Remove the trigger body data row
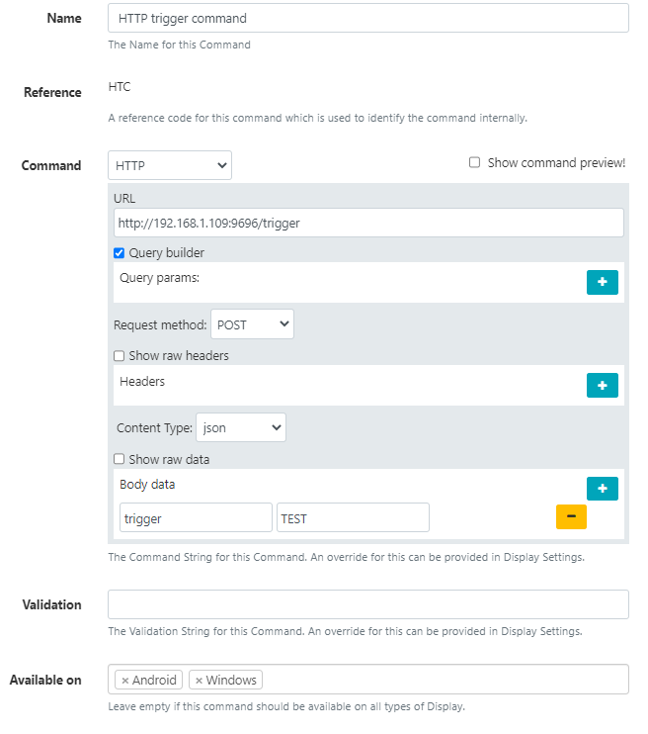The height and width of the screenshot is (734, 648). point(572,516)
